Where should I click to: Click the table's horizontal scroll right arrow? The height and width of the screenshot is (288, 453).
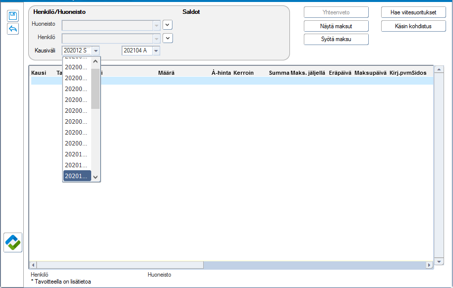[429, 265]
